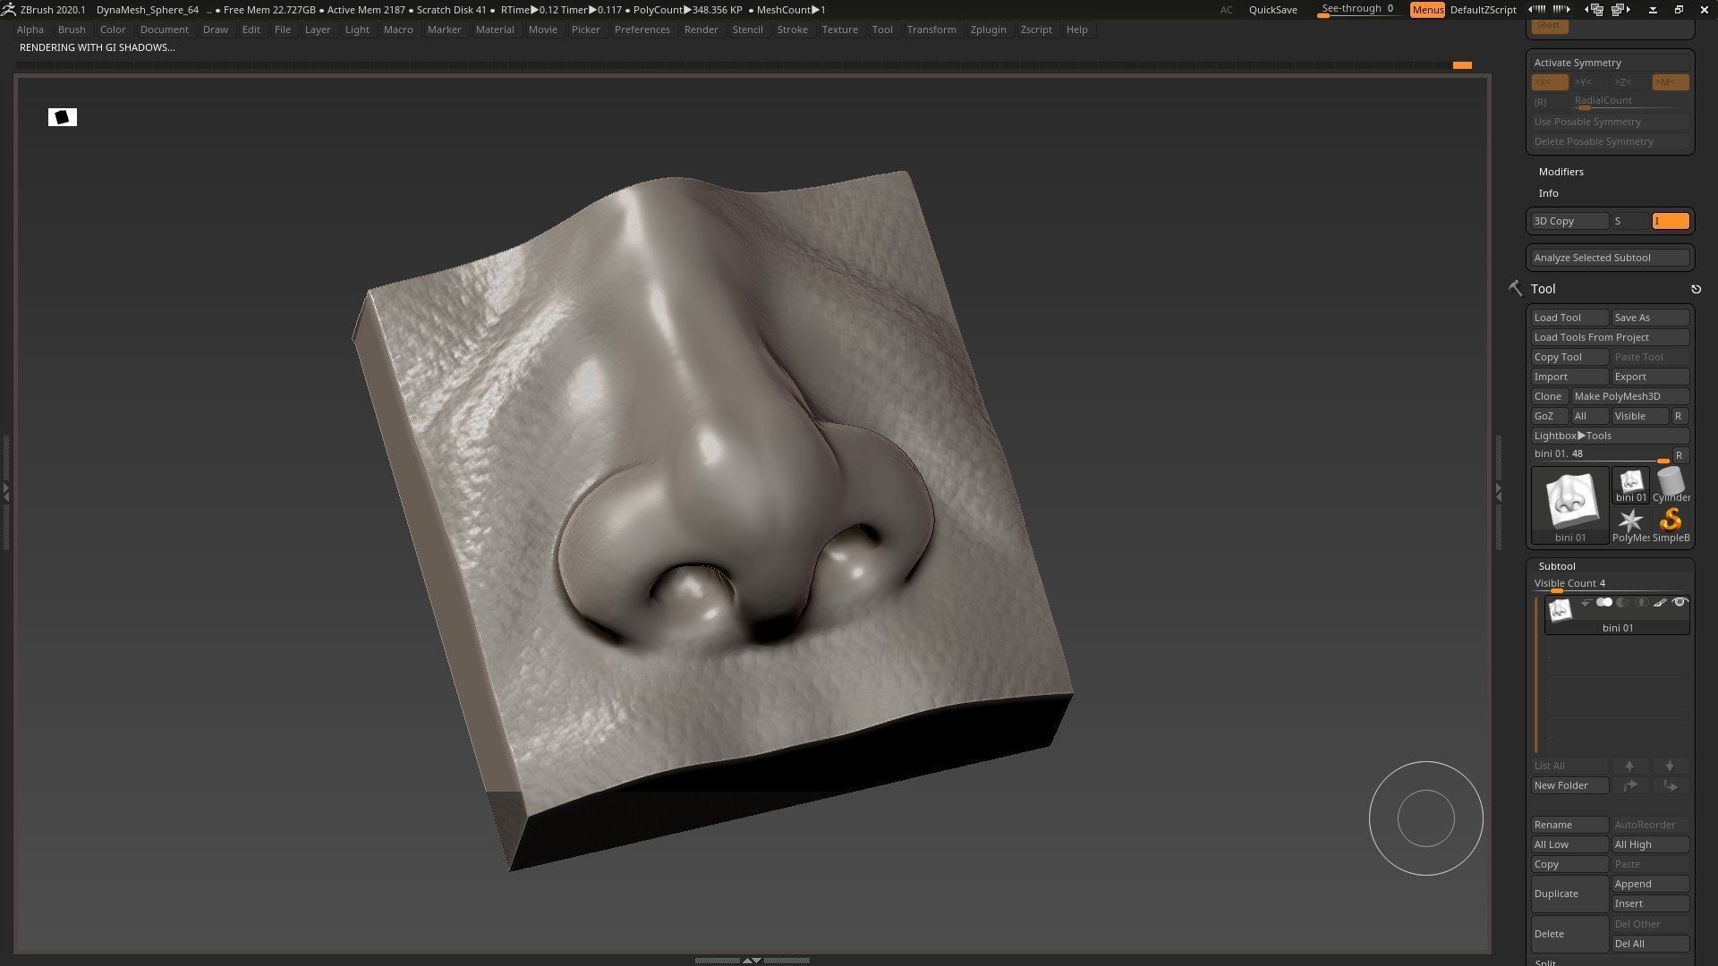This screenshot has height=966, width=1718.
Task: Expand the Modifiers section
Action: coord(1561,172)
